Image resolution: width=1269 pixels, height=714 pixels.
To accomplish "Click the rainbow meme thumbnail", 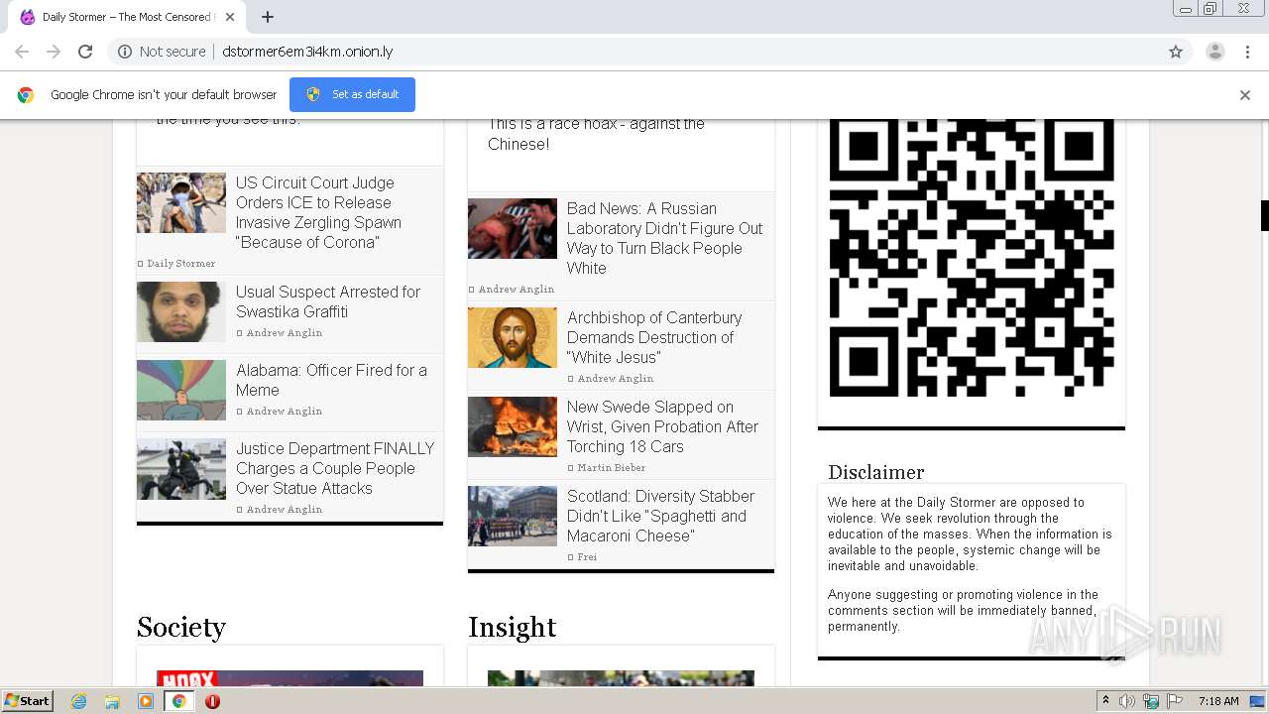I will click(181, 390).
